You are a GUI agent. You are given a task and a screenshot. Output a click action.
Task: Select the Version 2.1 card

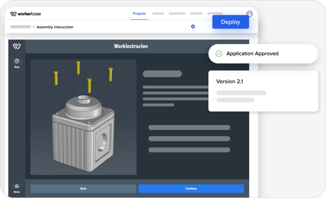click(263, 91)
